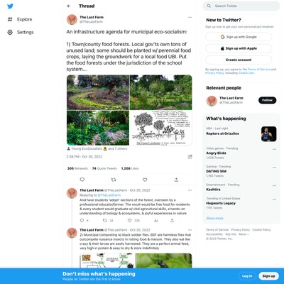Screen dimensions: 284x284
Task: Click the Search Twitter field
Action: pyautogui.click(x=241, y=6)
